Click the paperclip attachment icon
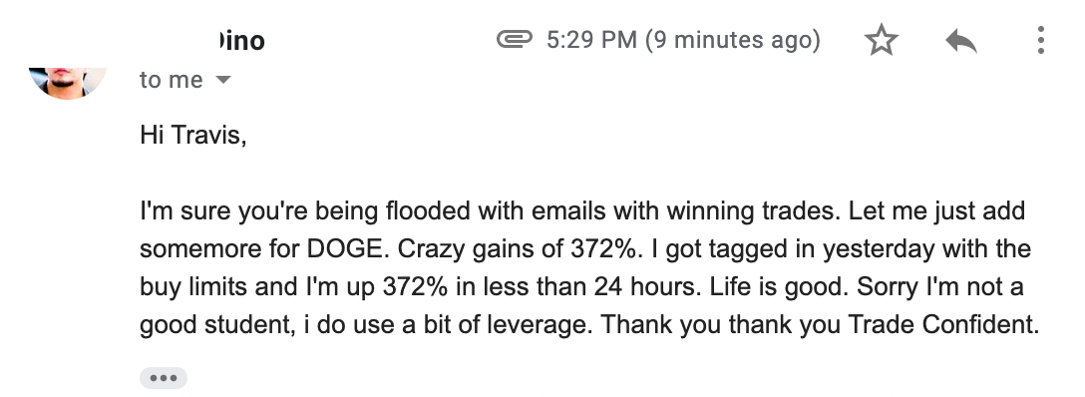The image size is (1085, 397). click(515, 40)
